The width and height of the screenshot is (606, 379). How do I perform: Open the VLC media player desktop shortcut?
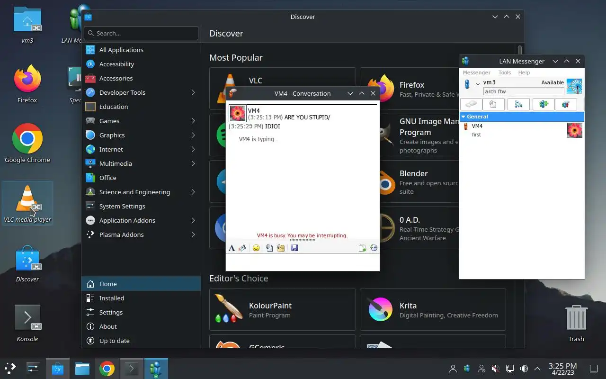click(27, 203)
